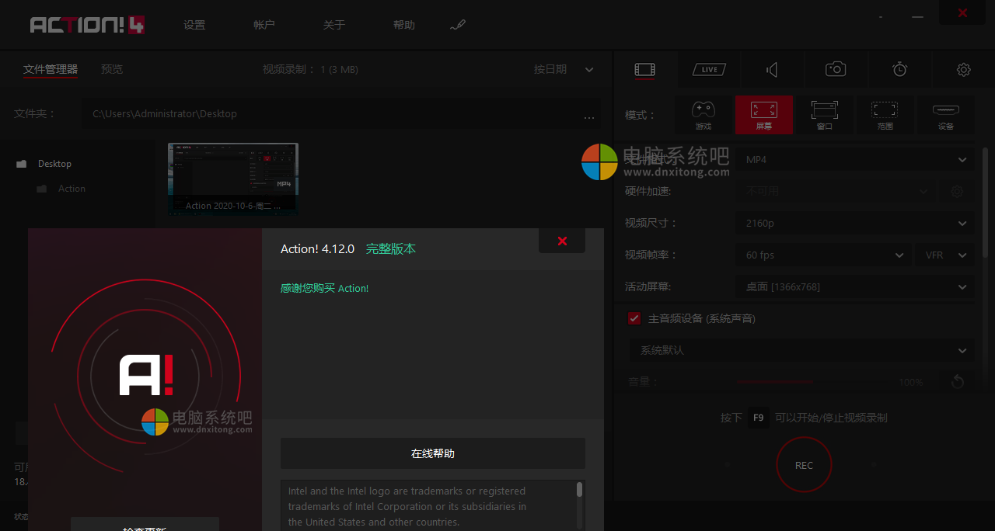Image resolution: width=995 pixels, height=531 pixels.
Task: Open the VFR dropdown
Action: [944, 255]
